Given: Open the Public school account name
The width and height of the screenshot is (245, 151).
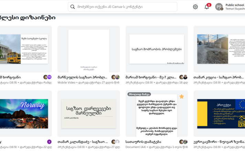Looking at the screenshot, I should pyautogui.click(x=235, y=5).
